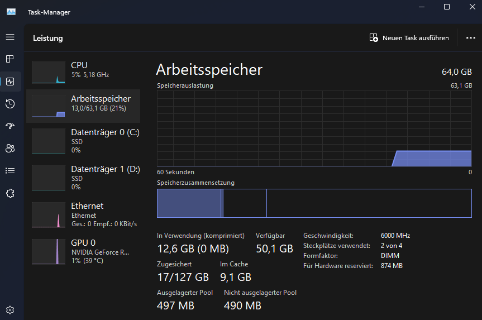Image resolution: width=482 pixels, height=320 pixels.
Task: Select the Ethernet performance entry
Action: (83, 214)
